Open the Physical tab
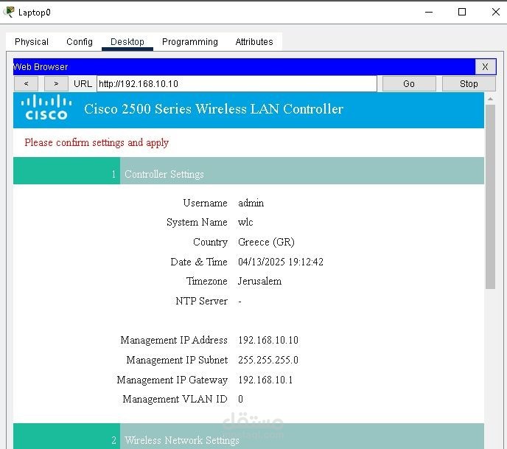Viewport: 507px width, 449px height. (x=32, y=42)
